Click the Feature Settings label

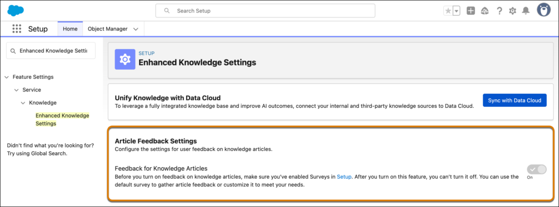[x=33, y=77]
